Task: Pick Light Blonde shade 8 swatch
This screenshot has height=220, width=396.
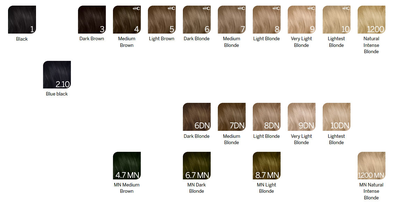Action: [x=266, y=20]
